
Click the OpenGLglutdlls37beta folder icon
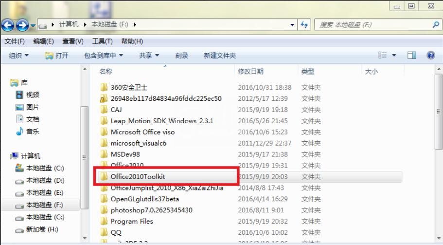tap(104, 199)
